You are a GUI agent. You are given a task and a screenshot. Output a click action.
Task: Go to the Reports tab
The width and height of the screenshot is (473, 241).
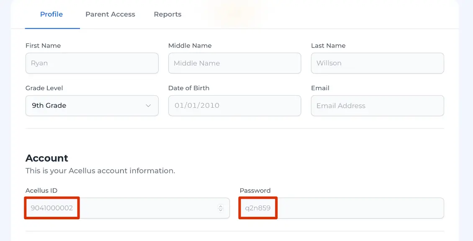167,14
